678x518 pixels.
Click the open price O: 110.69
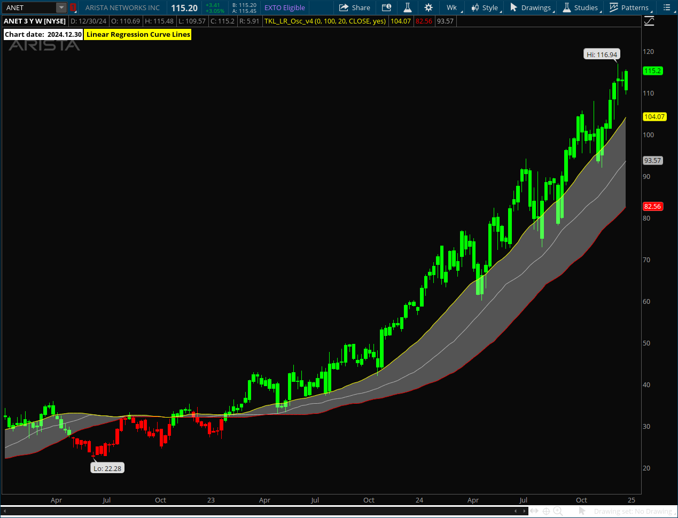[126, 21]
